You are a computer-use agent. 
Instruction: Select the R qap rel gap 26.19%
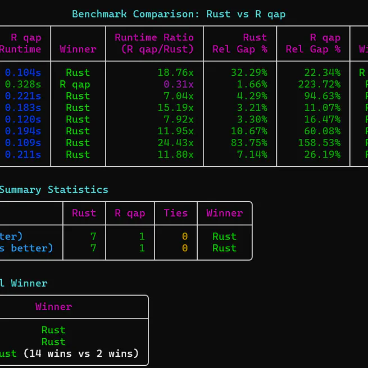pyautogui.click(x=322, y=155)
